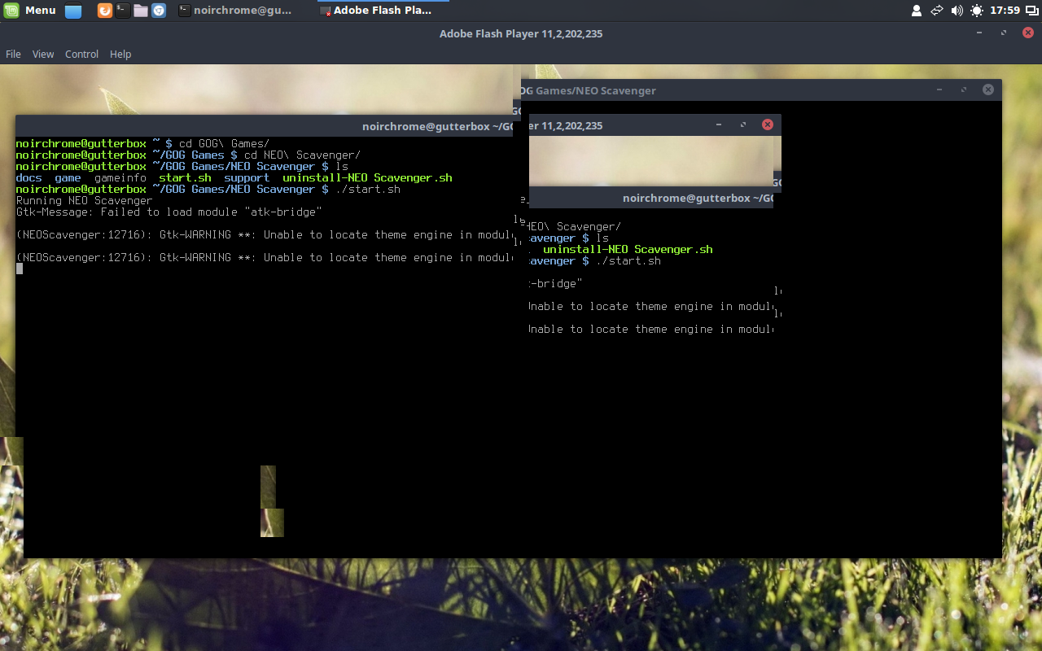Open the brightness applet icon

click(977, 11)
